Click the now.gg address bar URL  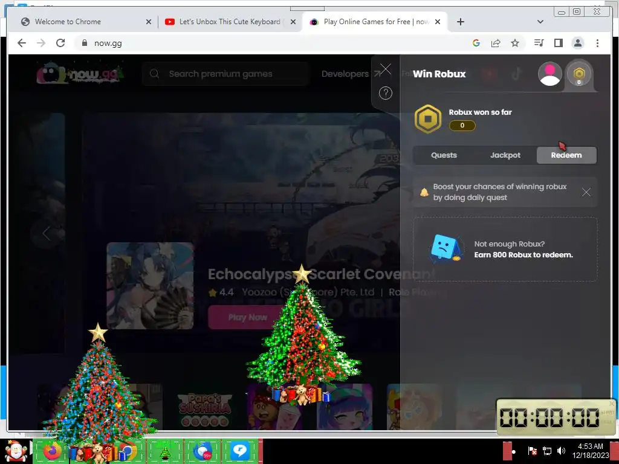108,43
